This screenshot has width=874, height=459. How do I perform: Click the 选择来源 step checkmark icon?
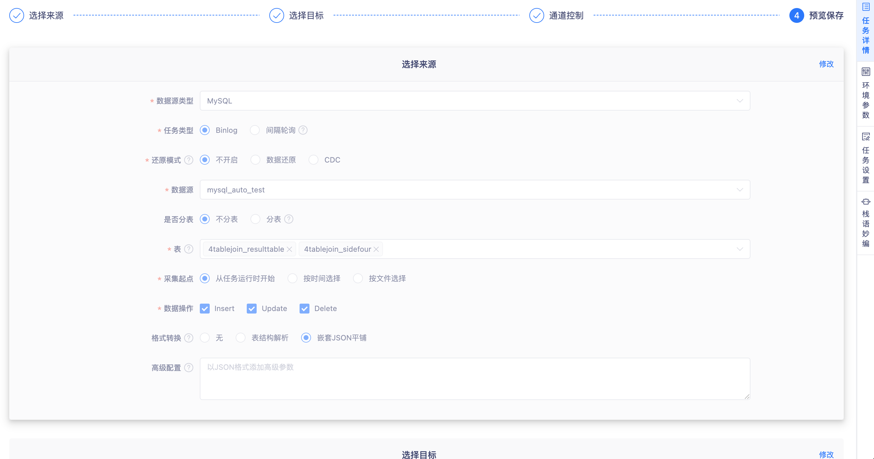pyautogui.click(x=16, y=16)
